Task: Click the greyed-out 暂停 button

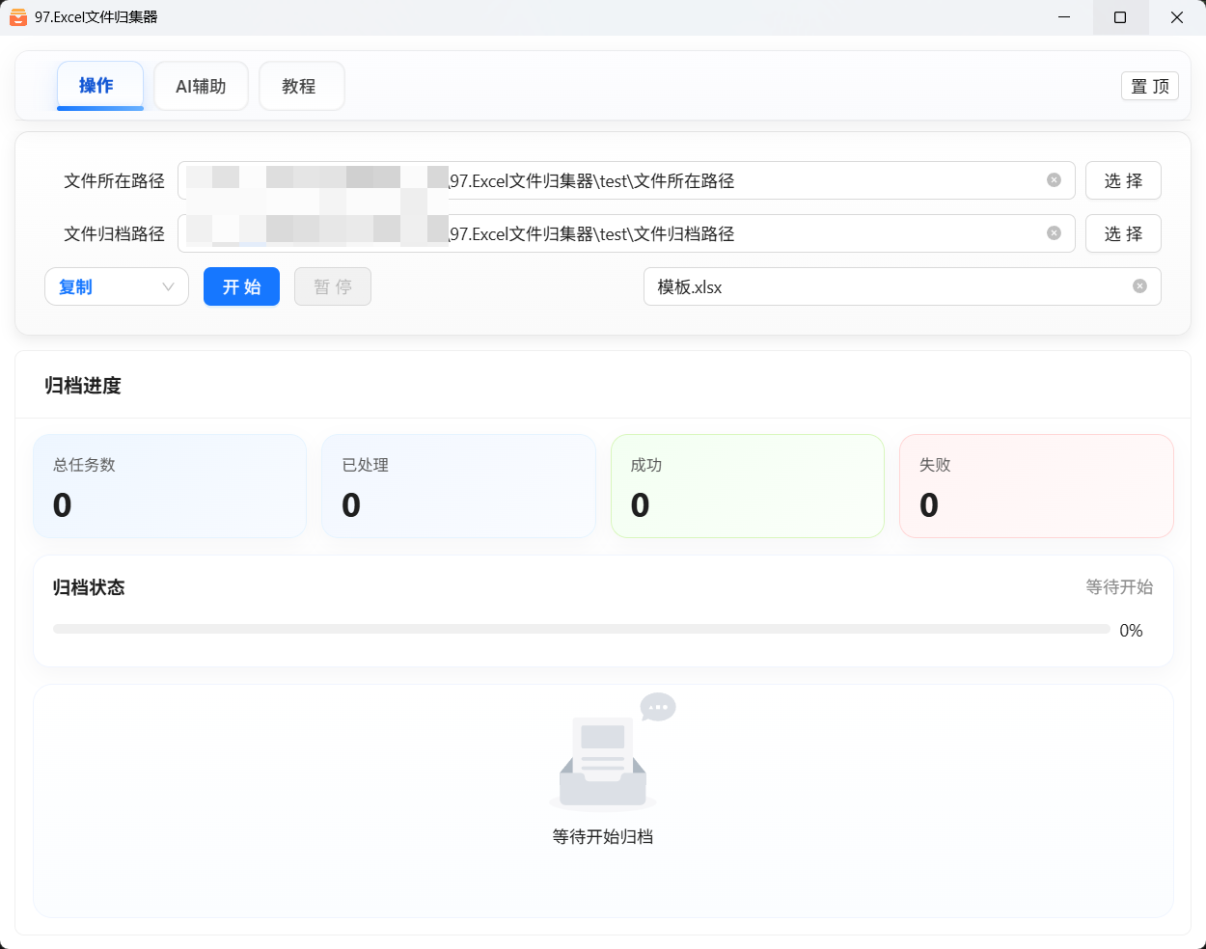Action: (332, 286)
